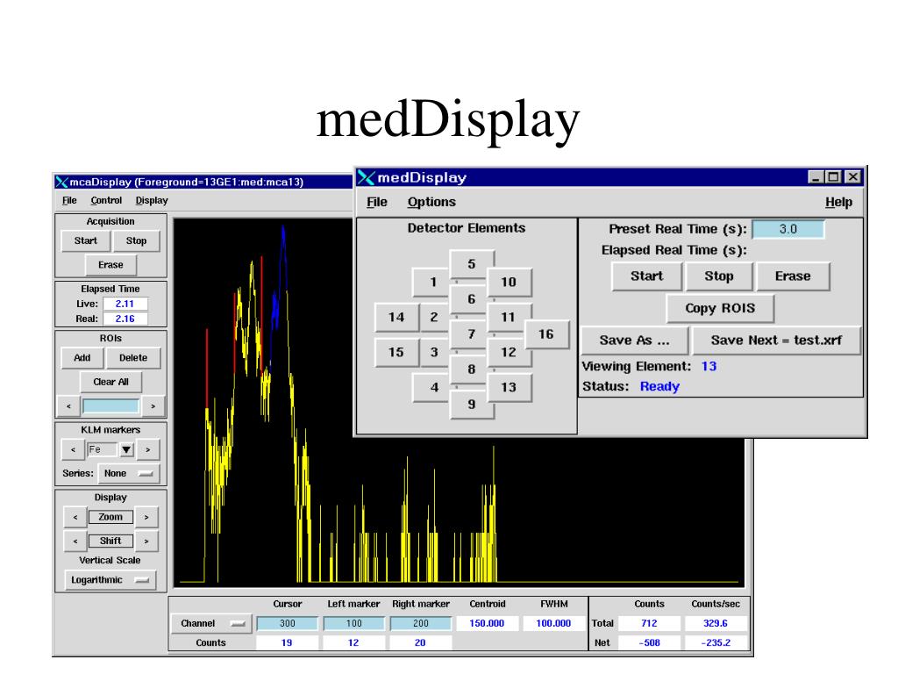Click Save Next = test.xrf button
Viewport: 898px width, 674px height.
776,341
